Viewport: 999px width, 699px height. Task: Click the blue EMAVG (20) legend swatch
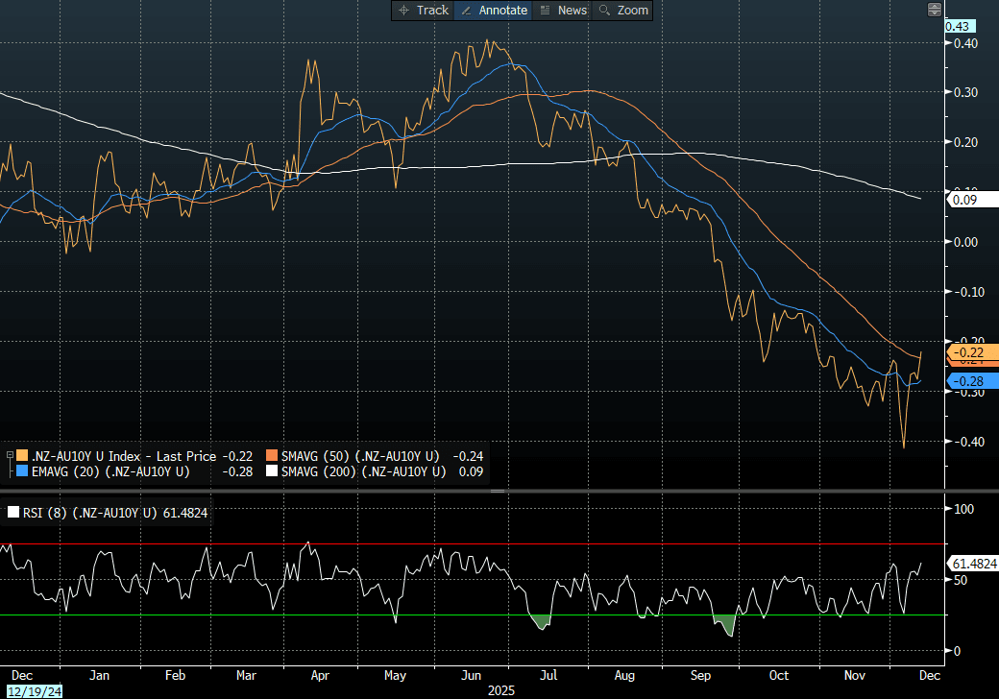23,471
